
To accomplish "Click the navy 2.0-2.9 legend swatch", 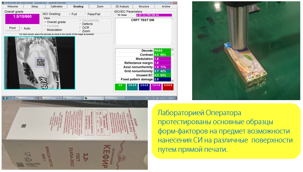I will [x=144, y=87].
